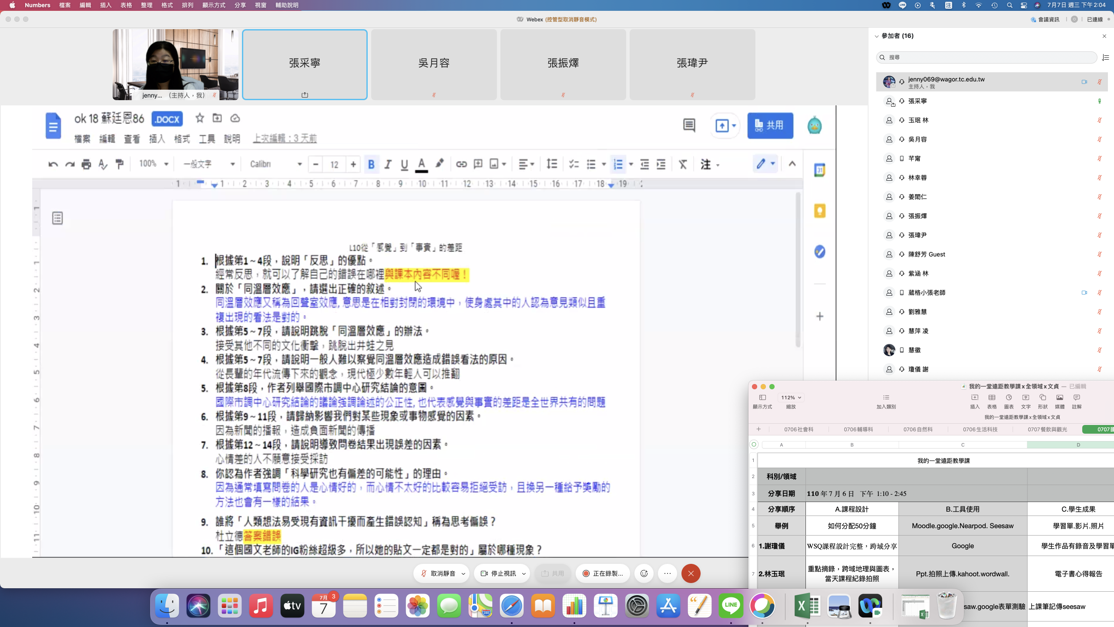The image size is (1114, 627).
Task: Open the text color picker
Action: coord(421,164)
